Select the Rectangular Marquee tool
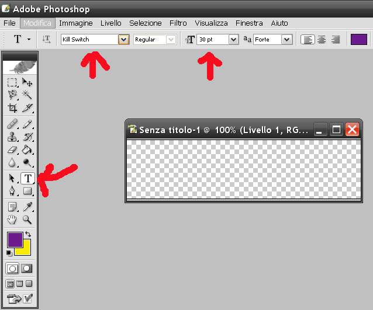The image size is (373, 310). pos(12,82)
